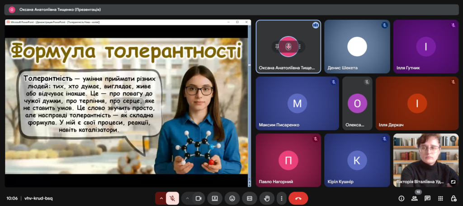Open more options three-dot menu in call bar
Viewport: 463px width, 206px height.
pos(282,198)
